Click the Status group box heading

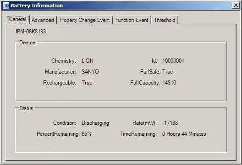pyautogui.click(x=26, y=108)
